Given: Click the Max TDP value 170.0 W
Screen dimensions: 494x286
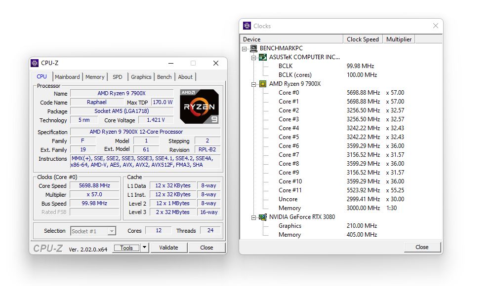Looking at the screenshot, I should [163, 102].
